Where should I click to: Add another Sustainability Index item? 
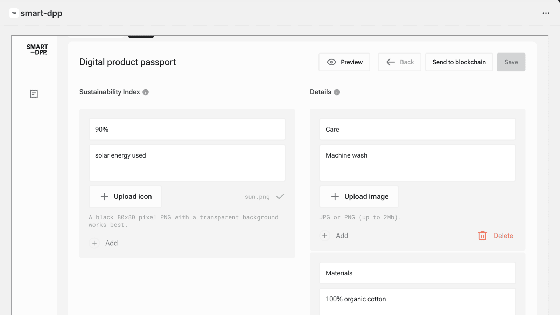tap(104, 243)
